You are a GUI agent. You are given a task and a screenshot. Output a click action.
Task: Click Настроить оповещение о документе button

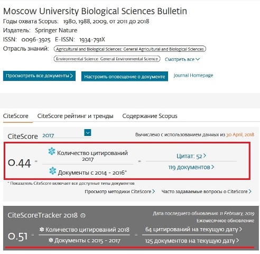coord(125,76)
